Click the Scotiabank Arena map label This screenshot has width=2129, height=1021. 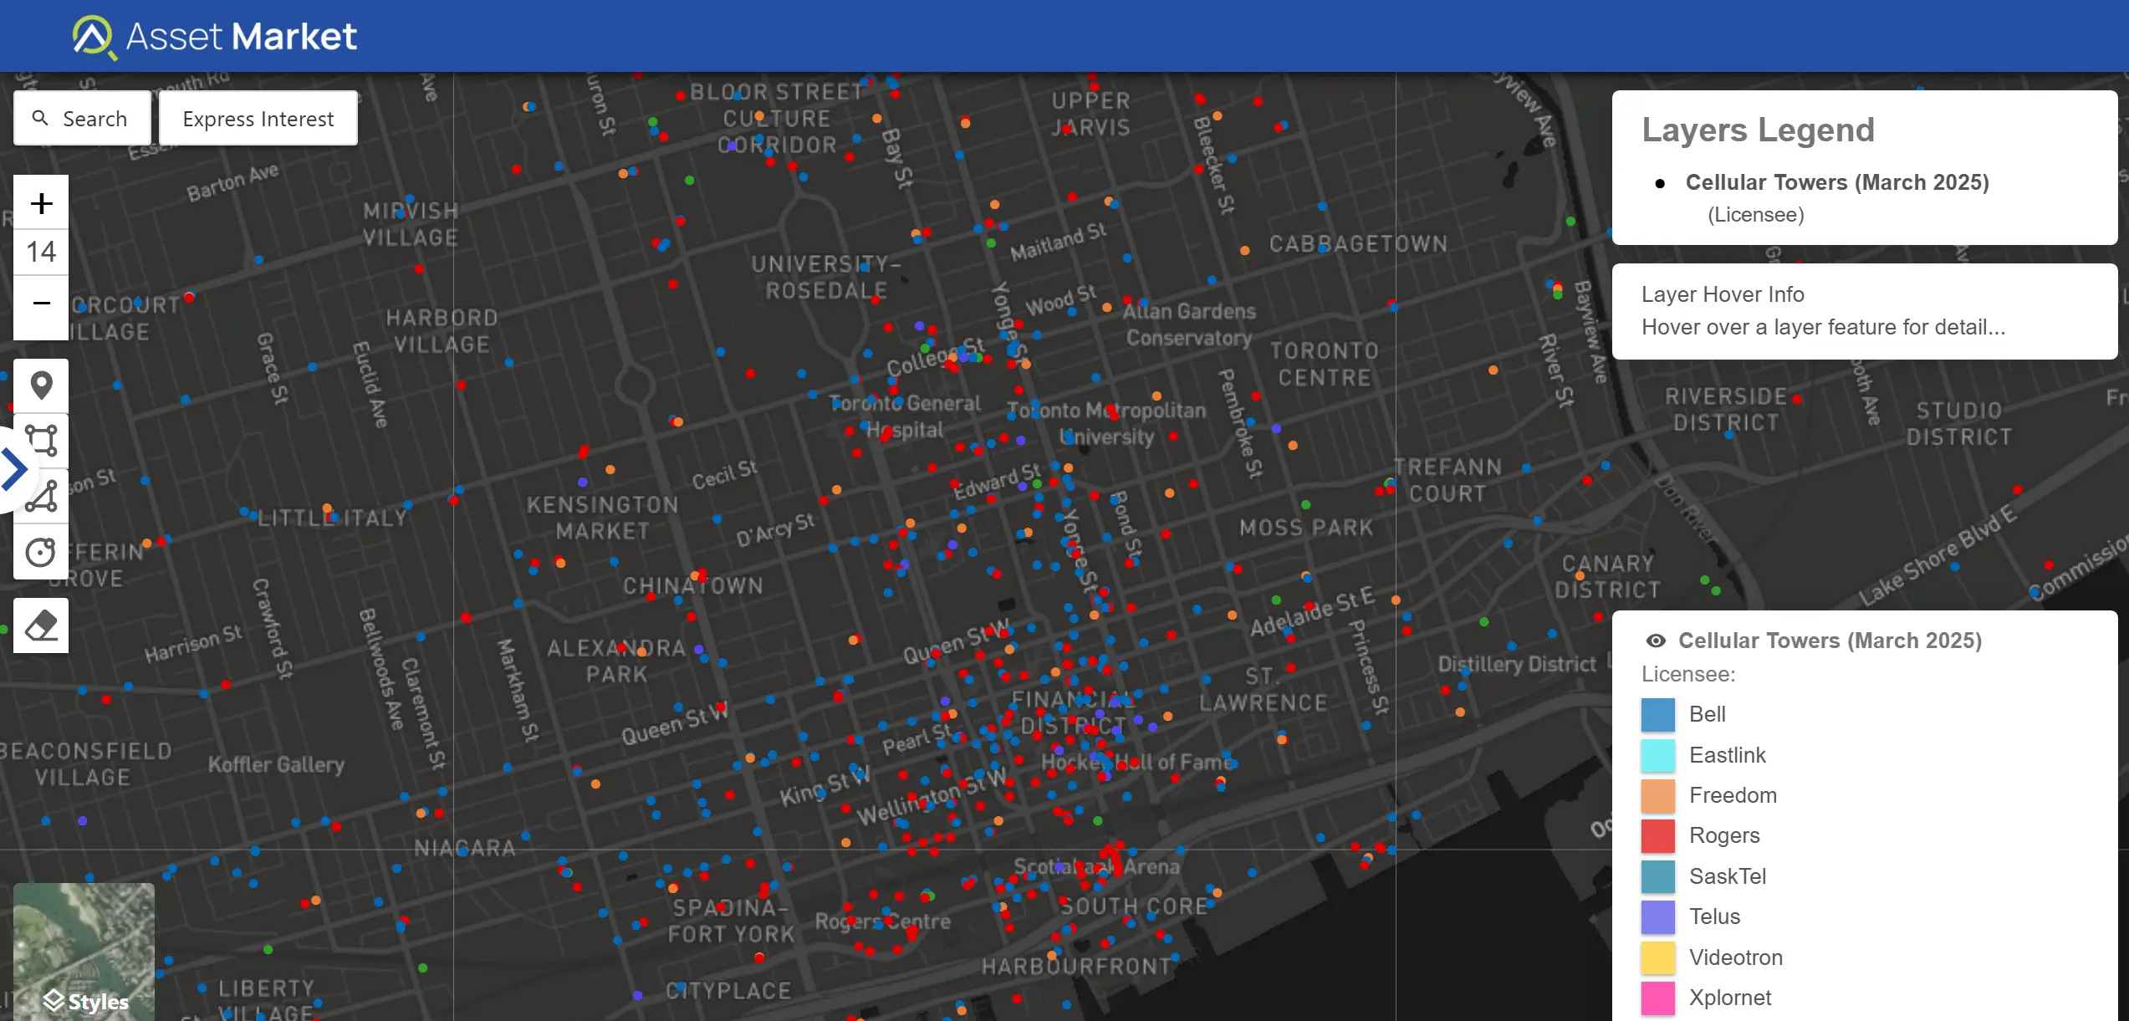[x=1096, y=867]
